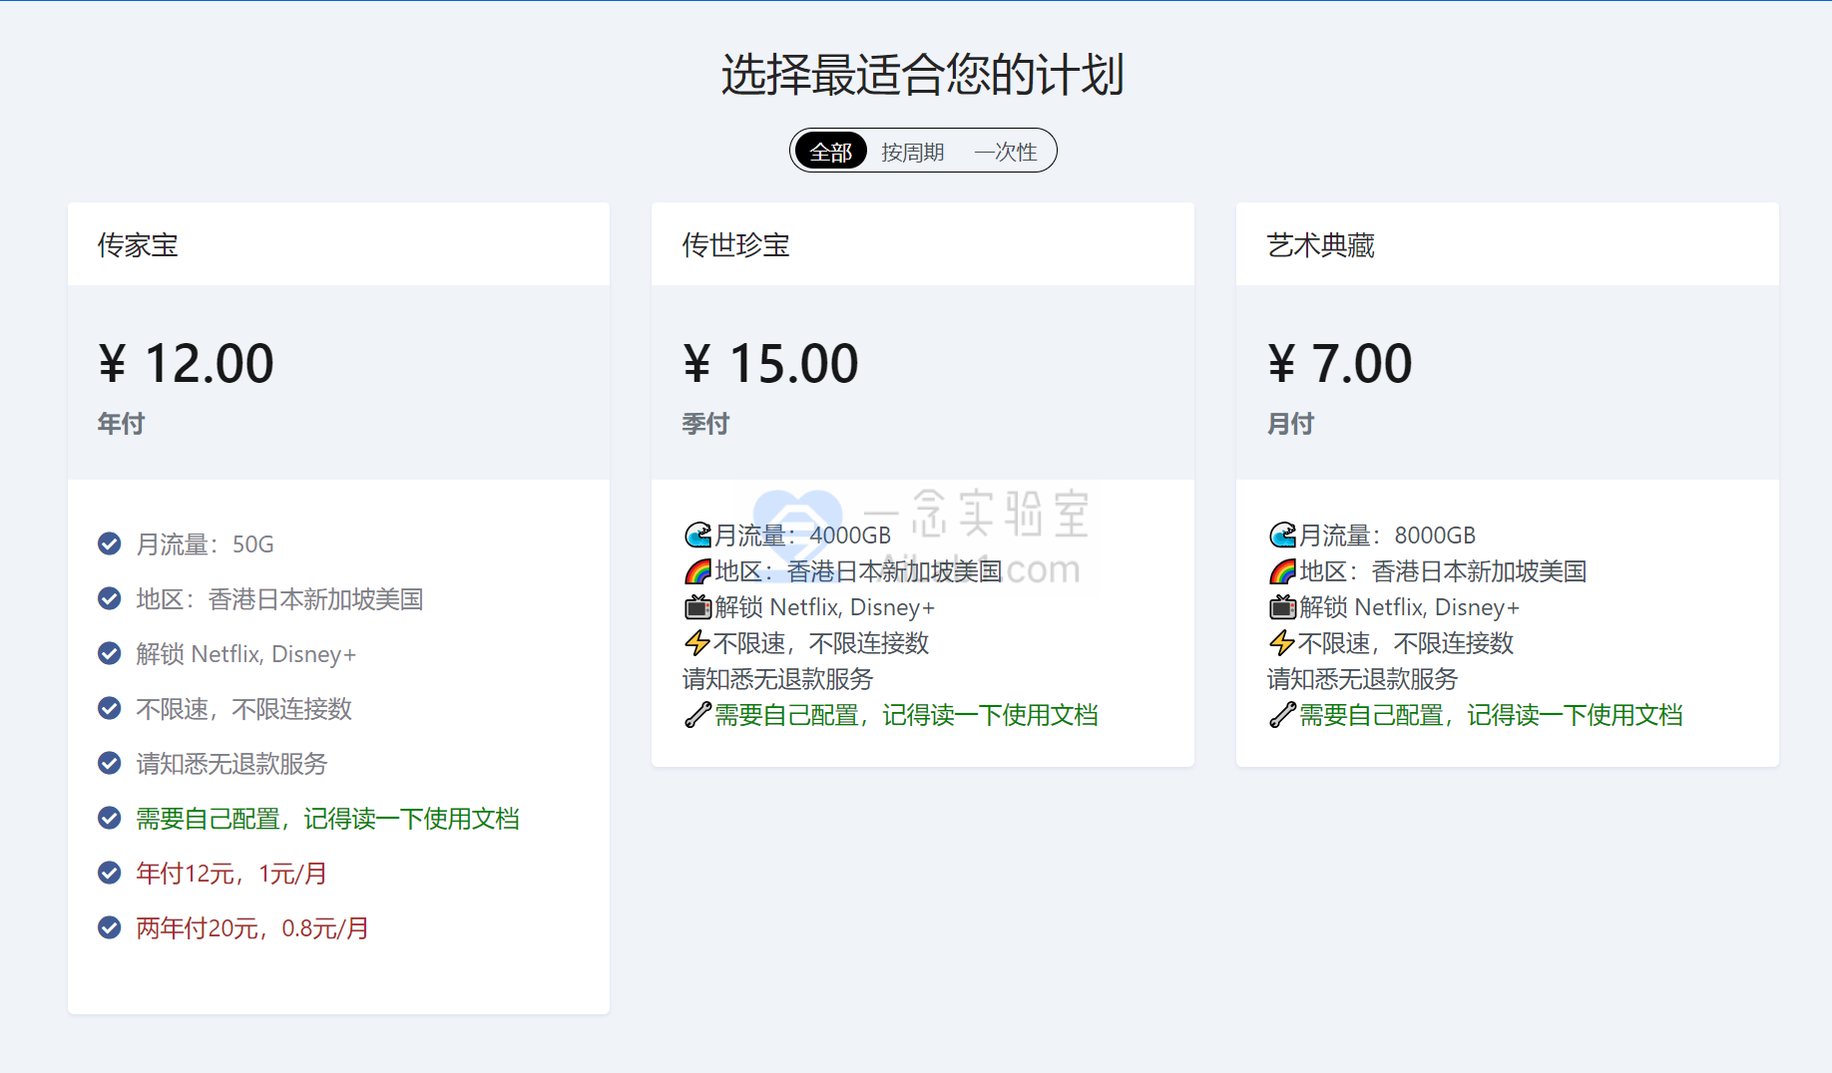Click check icon beside 需要自己配置 in 传家宝
The width and height of the screenshot is (1832, 1073).
[110, 818]
